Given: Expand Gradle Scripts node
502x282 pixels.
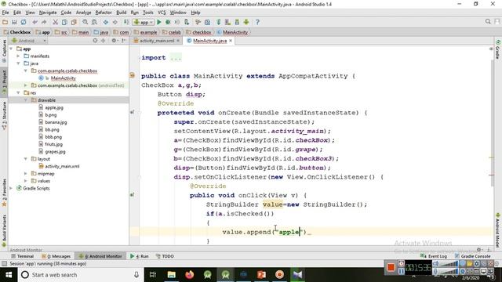Looking at the screenshot, I should point(12,188).
